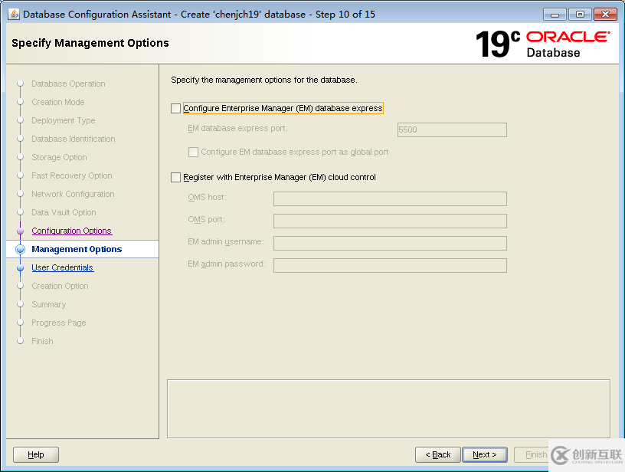625x472 pixels.
Task: Toggle EM express port as global port
Action: pyautogui.click(x=193, y=152)
